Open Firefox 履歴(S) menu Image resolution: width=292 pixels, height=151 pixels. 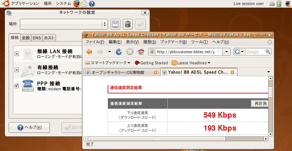(150, 42)
